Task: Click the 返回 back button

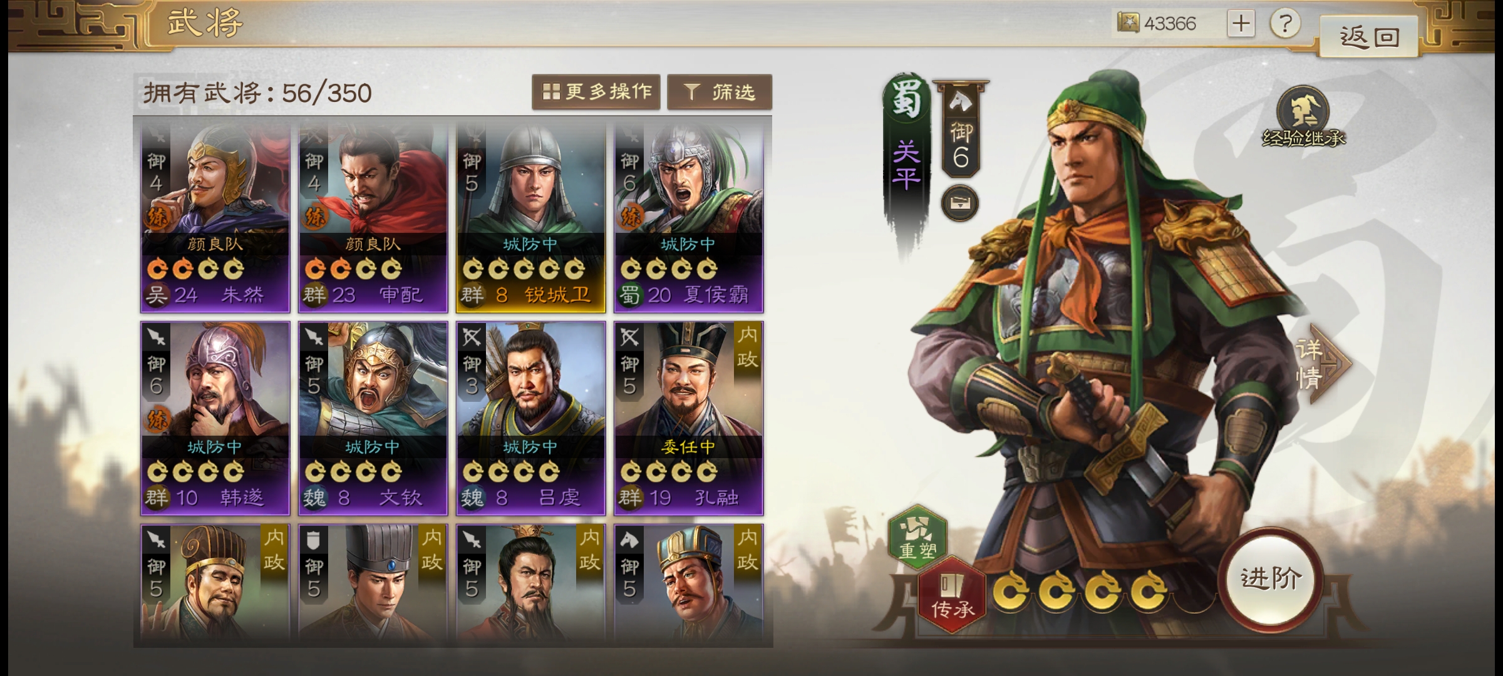Action: click(1369, 36)
